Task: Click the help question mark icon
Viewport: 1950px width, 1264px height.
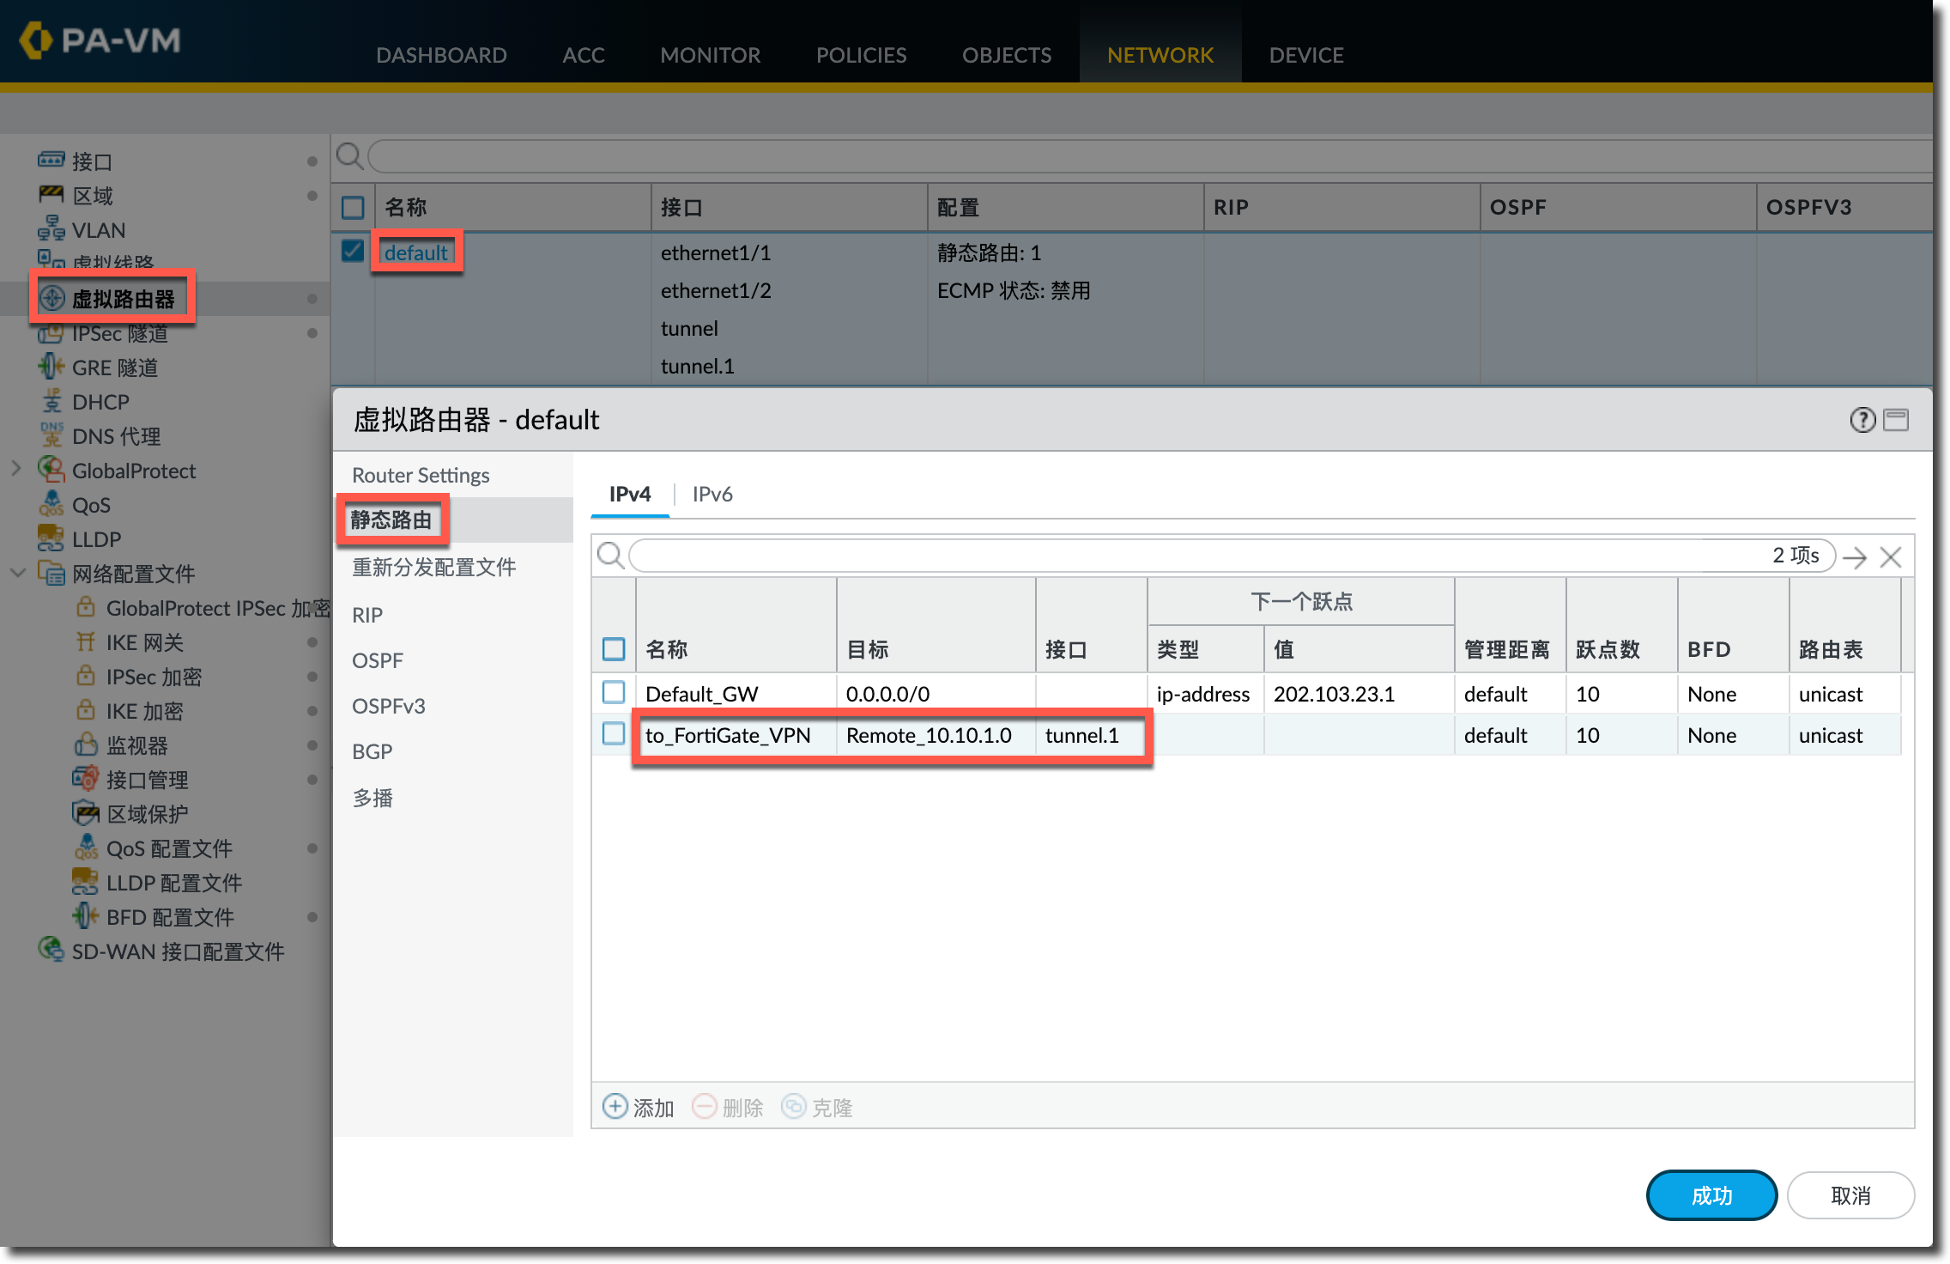Action: (x=1862, y=420)
